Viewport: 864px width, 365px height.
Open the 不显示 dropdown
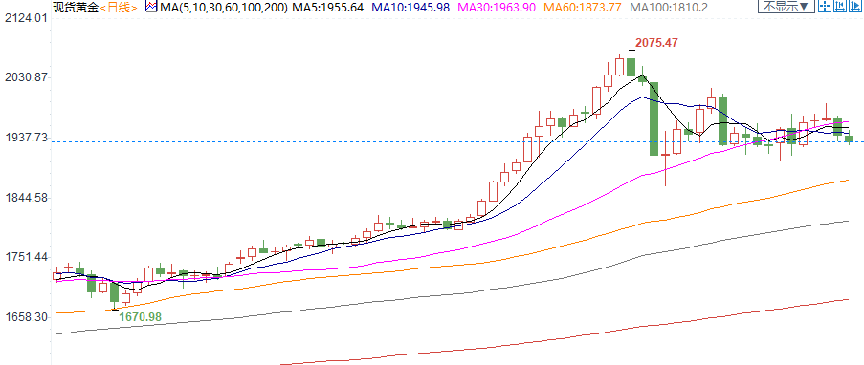coord(786,6)
